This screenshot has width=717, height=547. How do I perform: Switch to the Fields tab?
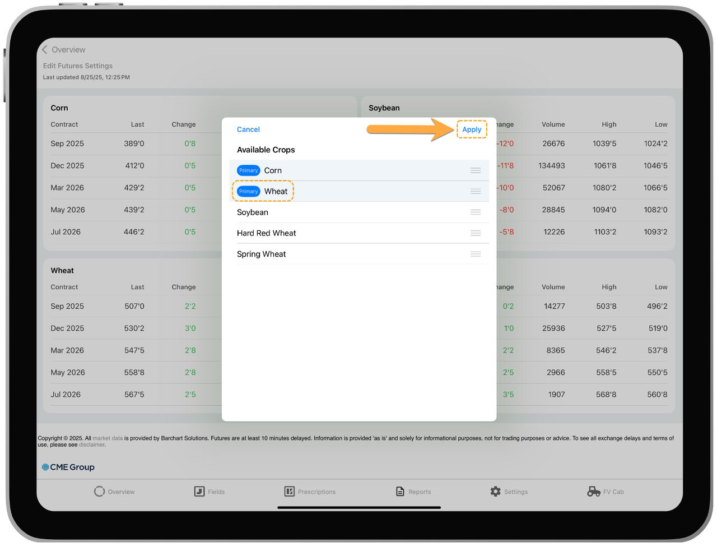(x=209, y=492)
